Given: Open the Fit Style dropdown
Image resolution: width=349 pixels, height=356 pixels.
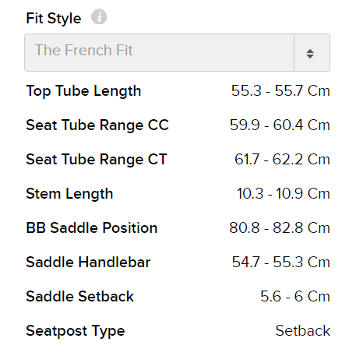Looking at the screenshot, I should 177,52.
